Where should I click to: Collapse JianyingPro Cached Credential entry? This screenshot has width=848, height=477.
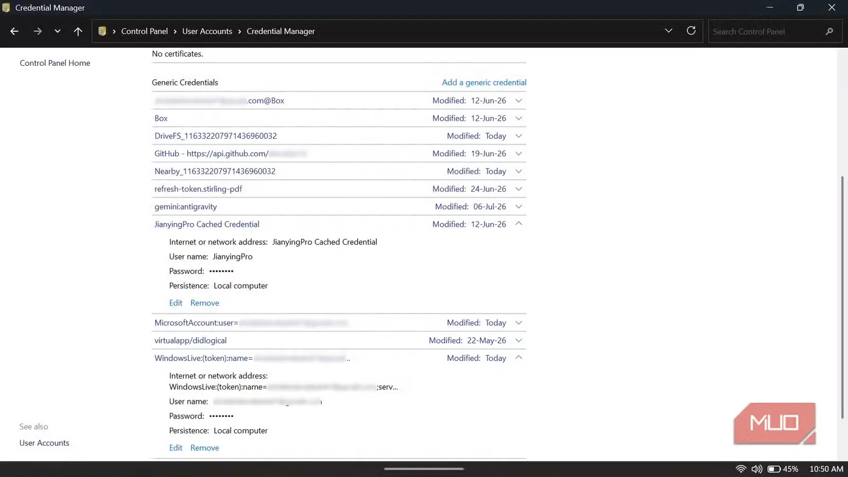click(519, 224)
